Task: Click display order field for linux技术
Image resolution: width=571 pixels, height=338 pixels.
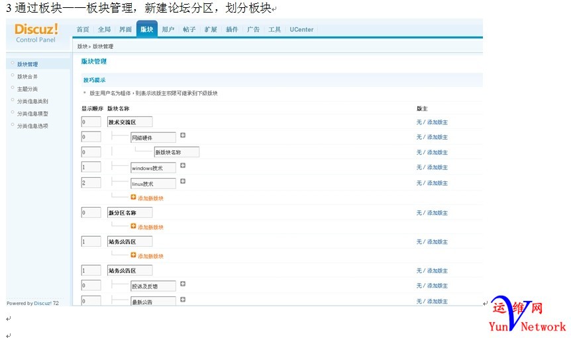Action: (x=91, y=183)
